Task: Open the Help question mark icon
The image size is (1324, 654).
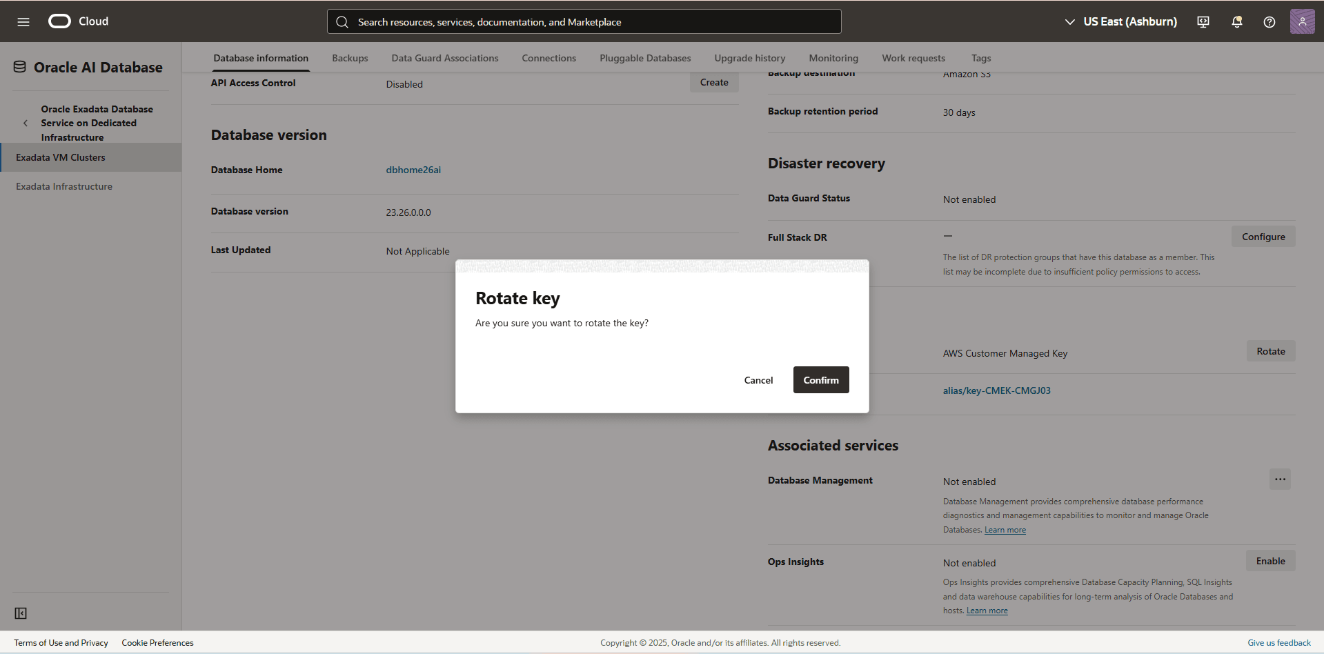Action: pyautogui.click(x=1268, y=21)
